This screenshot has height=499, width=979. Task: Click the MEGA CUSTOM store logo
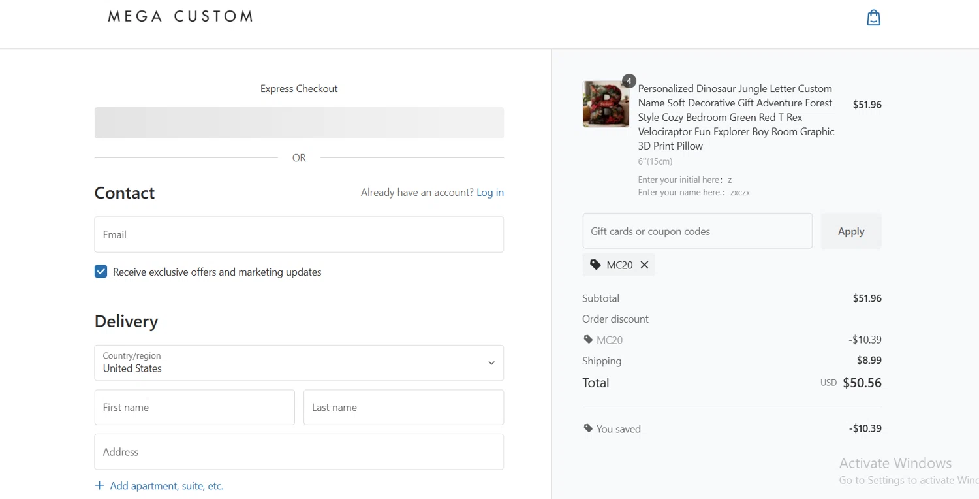(x=180, y=17)
